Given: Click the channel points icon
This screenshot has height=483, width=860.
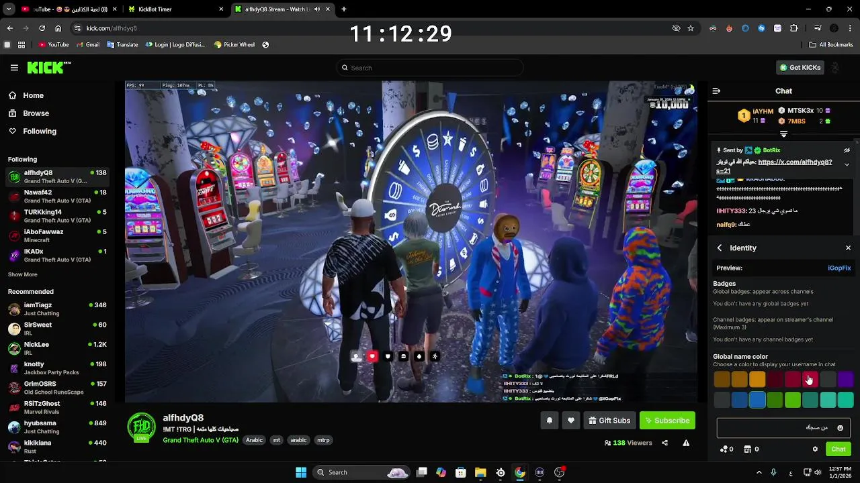Looking at the screenshot, I should 726,449.
